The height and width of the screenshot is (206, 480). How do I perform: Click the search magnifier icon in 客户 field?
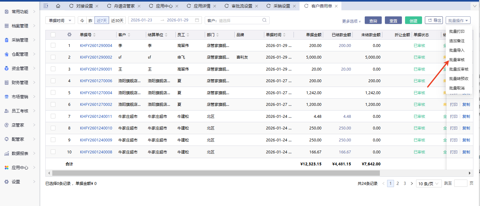265,20
